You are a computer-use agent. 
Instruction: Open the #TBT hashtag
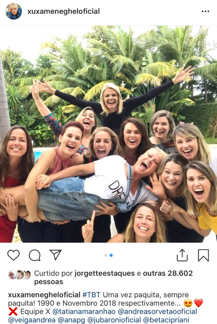tap(92, 295)
